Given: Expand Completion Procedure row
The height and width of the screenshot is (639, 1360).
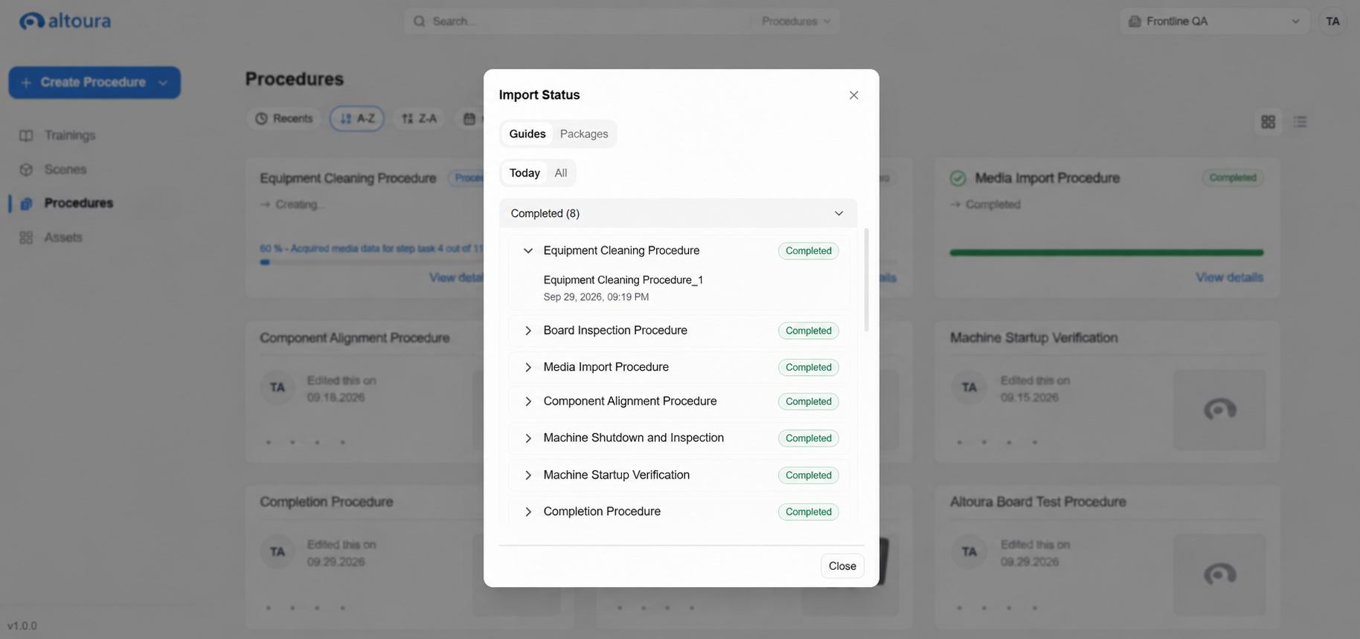Looking at the screenshot, I should [x=528, y=512].
